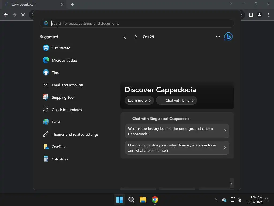Click Learn more about Cappadocia
274x206 pixels.
[139, 100]
